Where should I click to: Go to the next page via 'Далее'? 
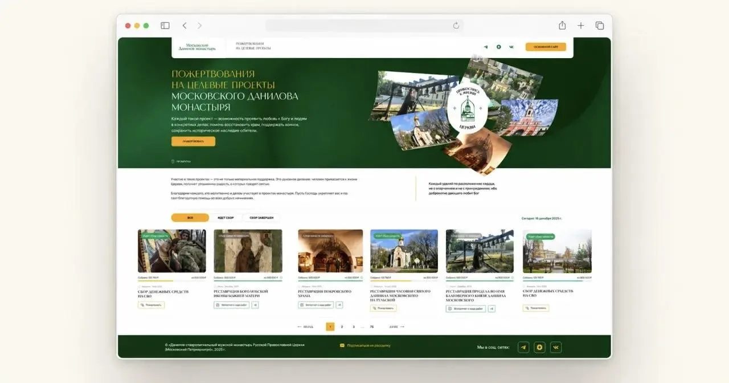click(396, 327)
